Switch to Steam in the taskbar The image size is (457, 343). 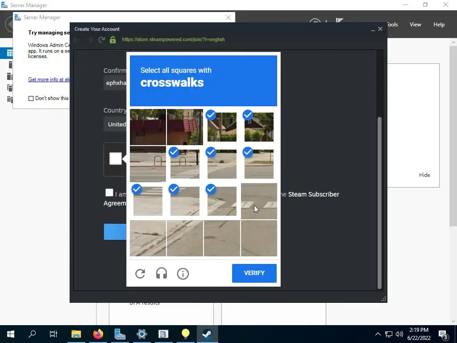tap(207, 334)
